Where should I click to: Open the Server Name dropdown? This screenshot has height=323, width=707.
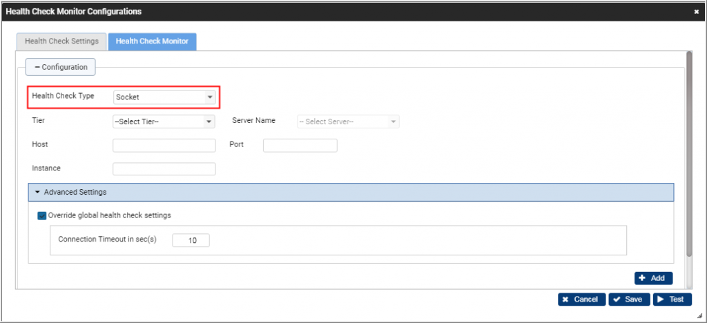(348, 122)
